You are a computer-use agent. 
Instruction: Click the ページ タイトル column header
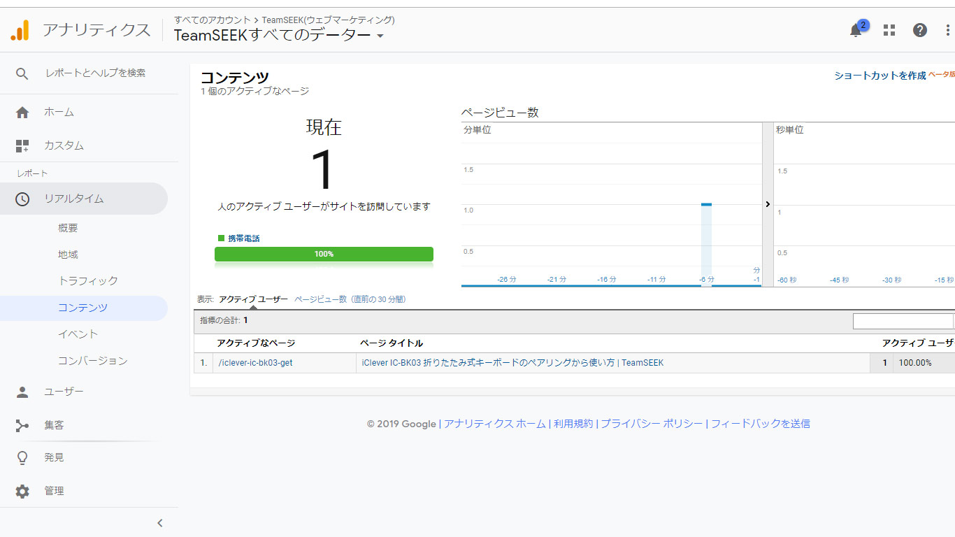click(392, 343)
